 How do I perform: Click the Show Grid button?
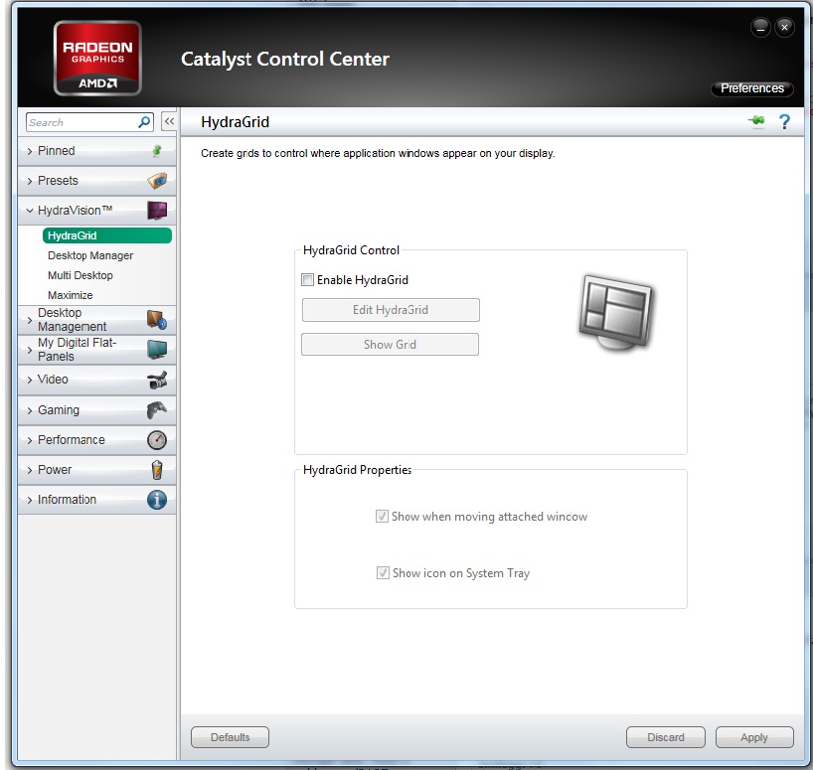390,344
